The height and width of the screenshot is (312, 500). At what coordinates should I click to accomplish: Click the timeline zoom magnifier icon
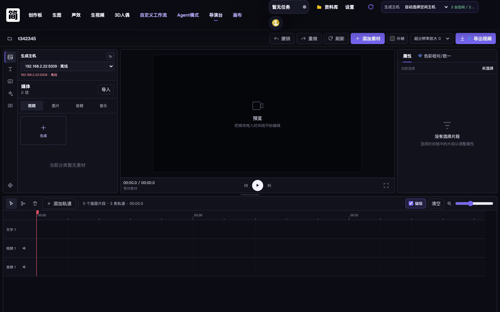(x=449, y=203)
